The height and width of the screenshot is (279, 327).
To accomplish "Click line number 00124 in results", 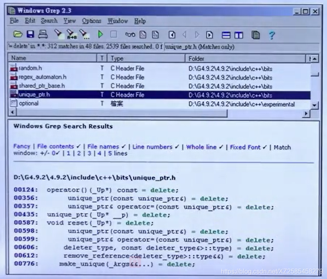I will coord(26,190).
